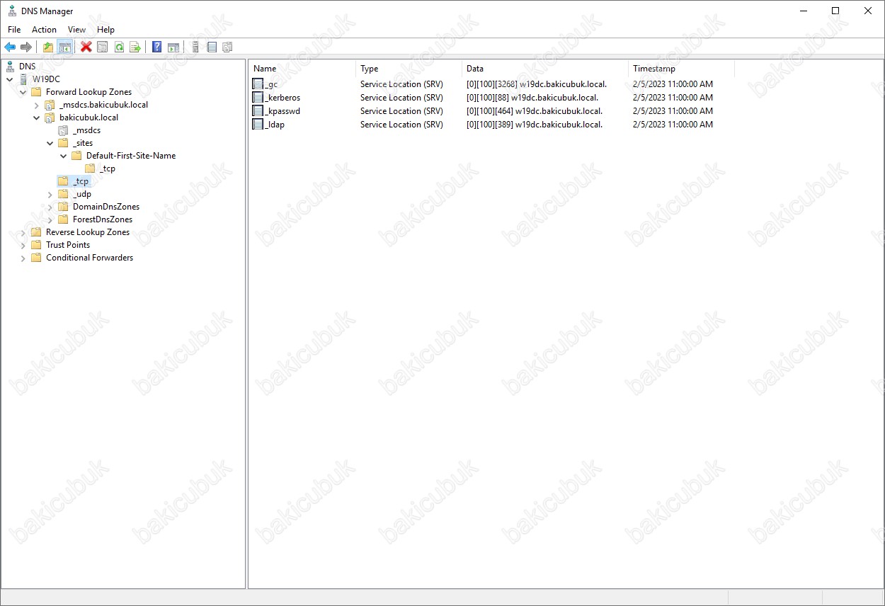Sort by the Timestamp column header
Image resolution: width=885 pixels, height=606 pixels.
[681, 69]
